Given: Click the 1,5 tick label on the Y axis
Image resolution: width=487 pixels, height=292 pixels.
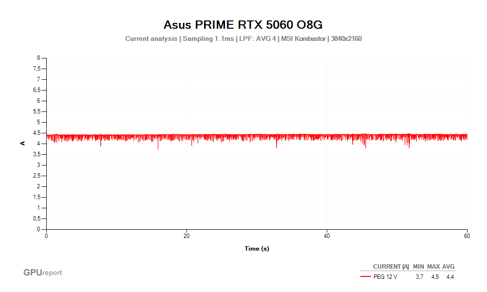Looking at the screenshot, I should click(37, 197).
